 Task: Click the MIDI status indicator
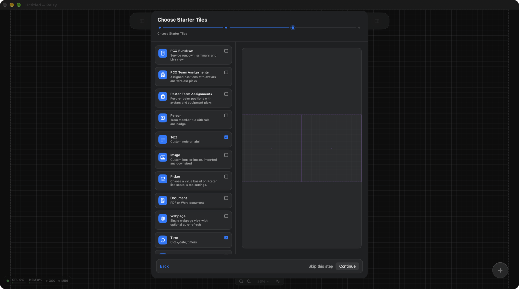click(x=63, y=281)
